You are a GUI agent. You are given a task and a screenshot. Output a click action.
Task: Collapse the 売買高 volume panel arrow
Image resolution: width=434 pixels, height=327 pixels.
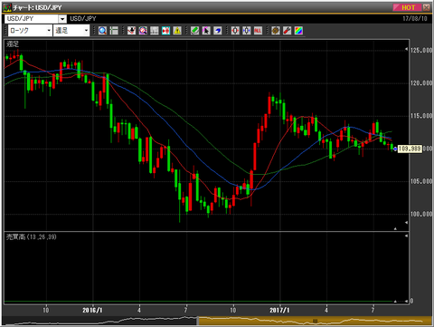(x=406, y=236)
